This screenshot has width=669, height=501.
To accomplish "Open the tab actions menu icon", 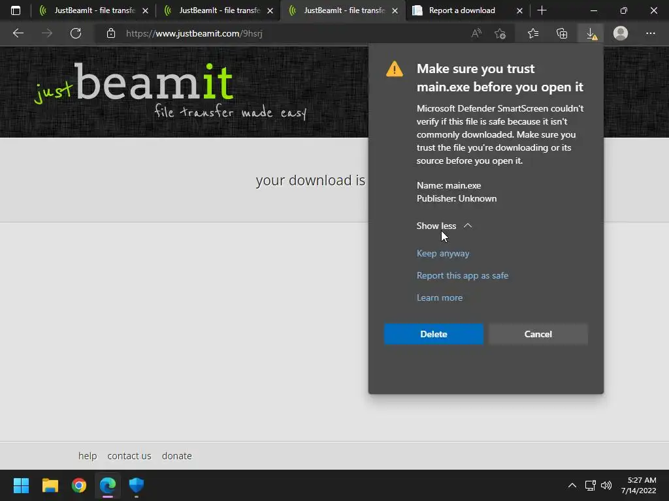I will 16,10.
